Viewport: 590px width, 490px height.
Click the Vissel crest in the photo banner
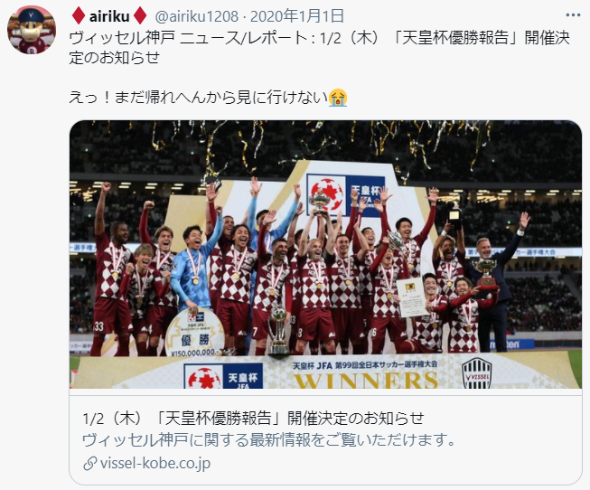pos(476,372)
